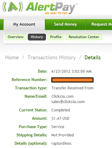This screenshot has height=148, width=112.
Task: Go to Resolution Center
Action: [x=84, y=37]
